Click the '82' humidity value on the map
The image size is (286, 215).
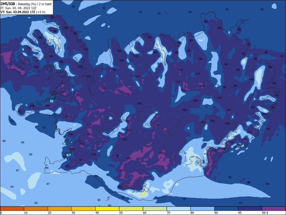pos(36,203)
